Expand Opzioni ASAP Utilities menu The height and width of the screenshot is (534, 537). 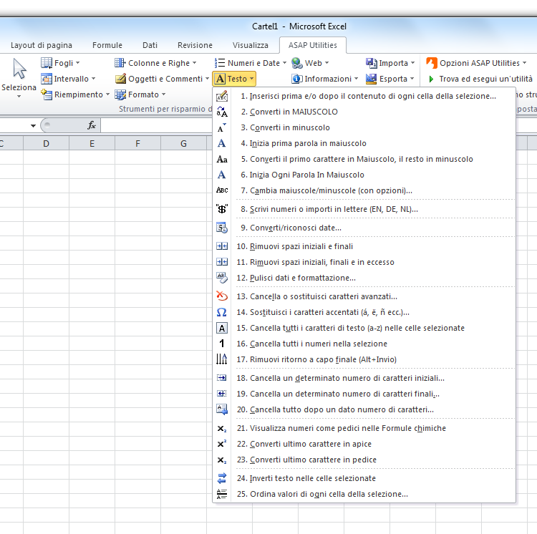pyautogui.click(x=476, y=63)
